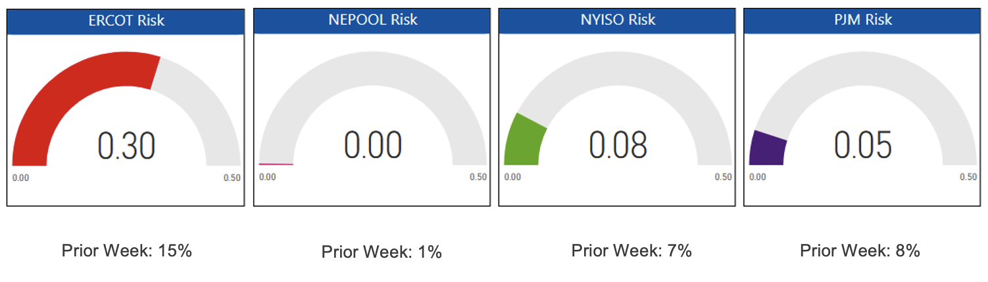Open the PJM Risk panel title

point(862,20)
